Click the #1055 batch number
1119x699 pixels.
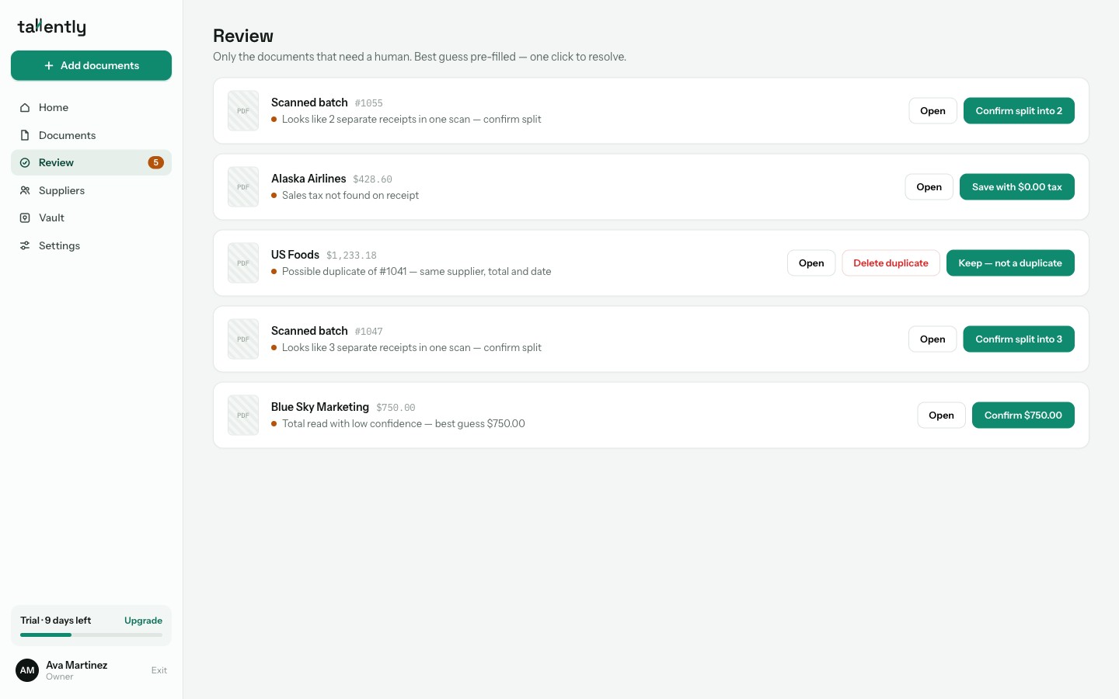(368, 103)
